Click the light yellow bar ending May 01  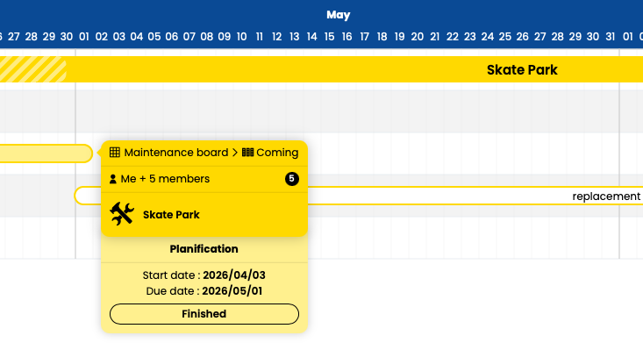coord(46,154)
